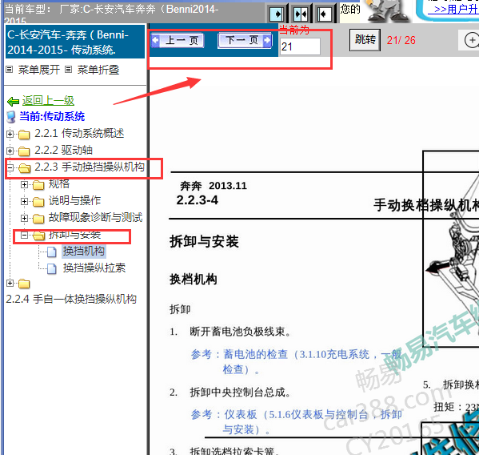
Task: Click 菜单展开 to expand all menus
Action: click(x=39, y=70)
